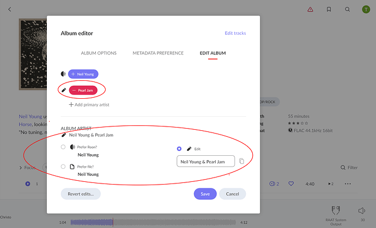Viewport: 376px width, 228px height.
Task: Select Prefer file? radio button
Action: point(63,166)
